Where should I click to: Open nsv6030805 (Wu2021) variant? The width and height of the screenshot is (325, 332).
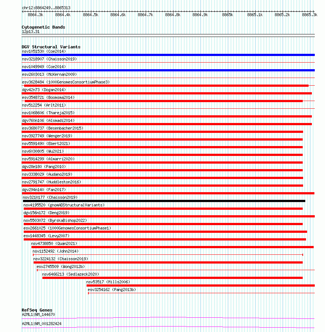click(x=43, y=152)
